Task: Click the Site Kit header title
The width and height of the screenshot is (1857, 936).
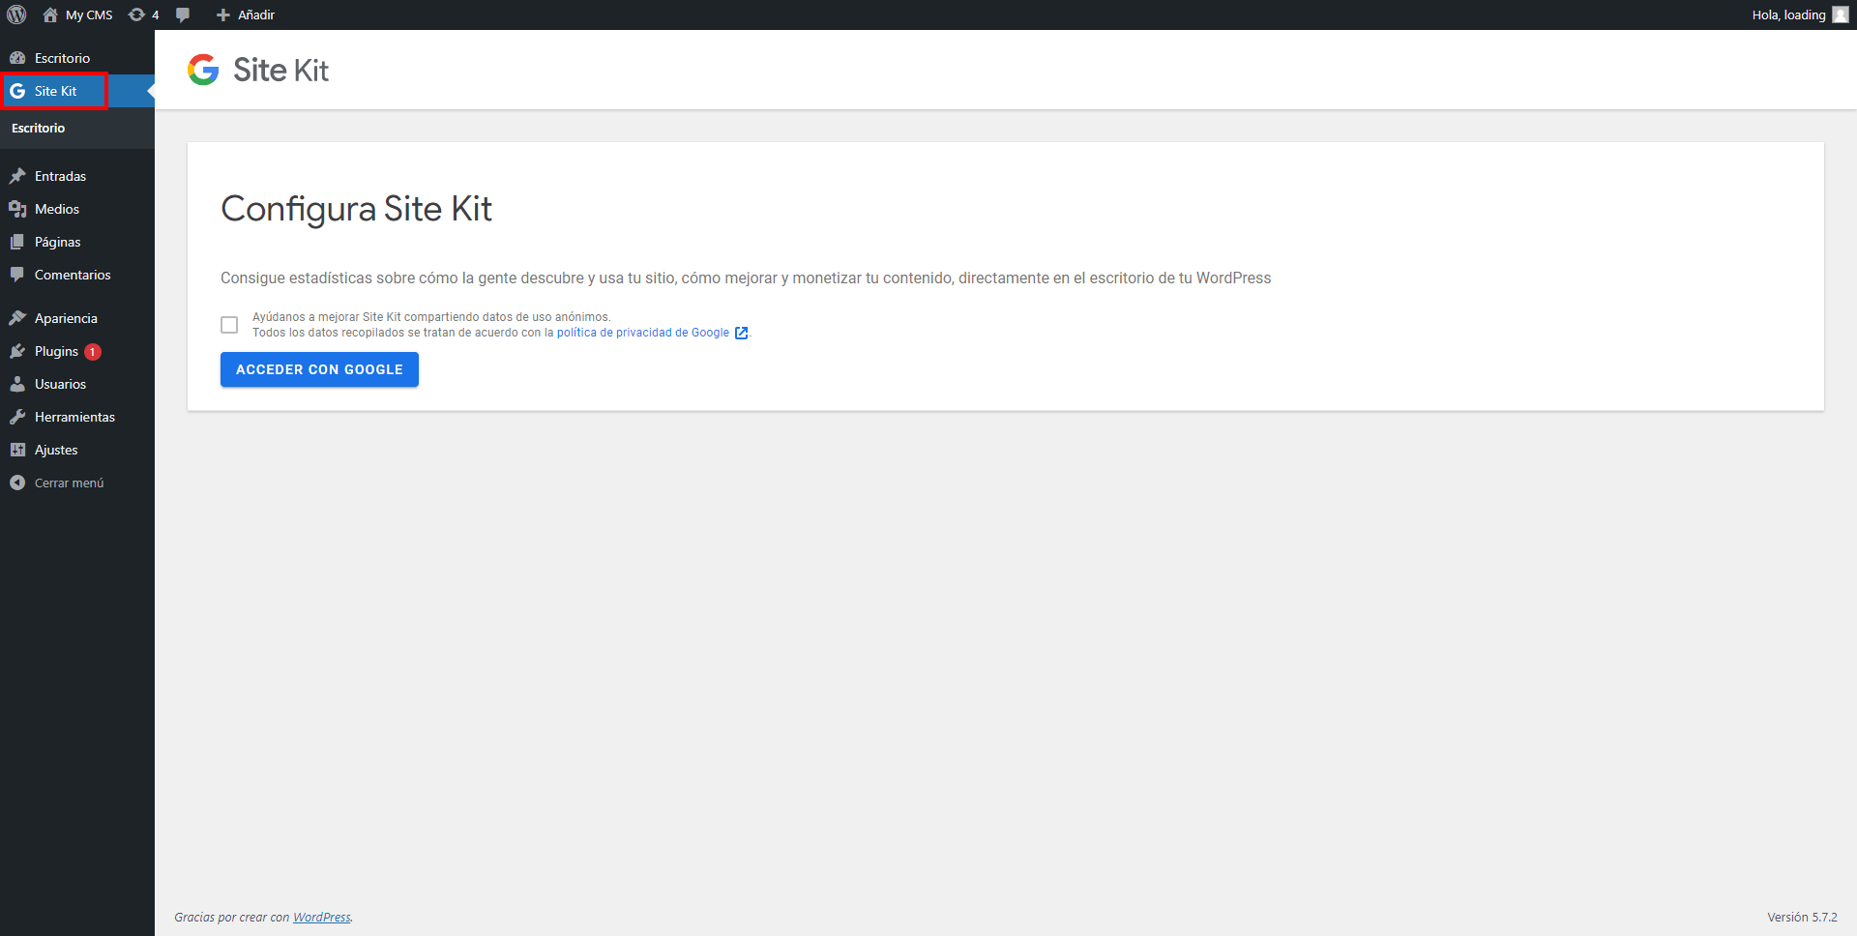Action: click(x=280, y=70)
